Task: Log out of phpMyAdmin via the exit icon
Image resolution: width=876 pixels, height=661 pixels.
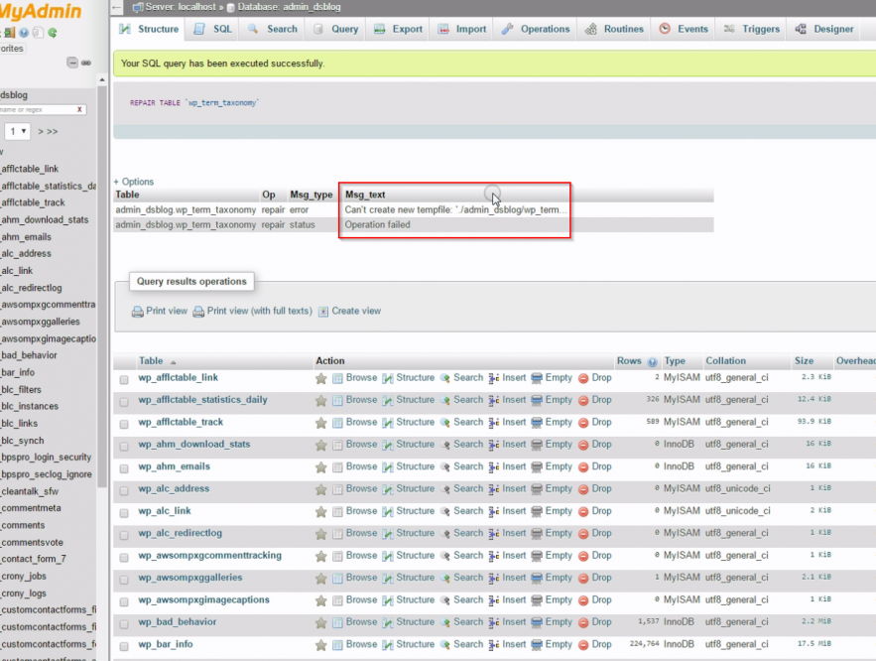Action: point(12,33)
